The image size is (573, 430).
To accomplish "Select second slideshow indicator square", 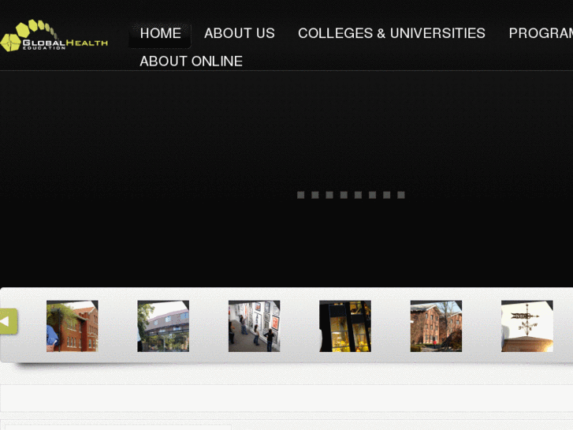I will click(x=315, y=195).
